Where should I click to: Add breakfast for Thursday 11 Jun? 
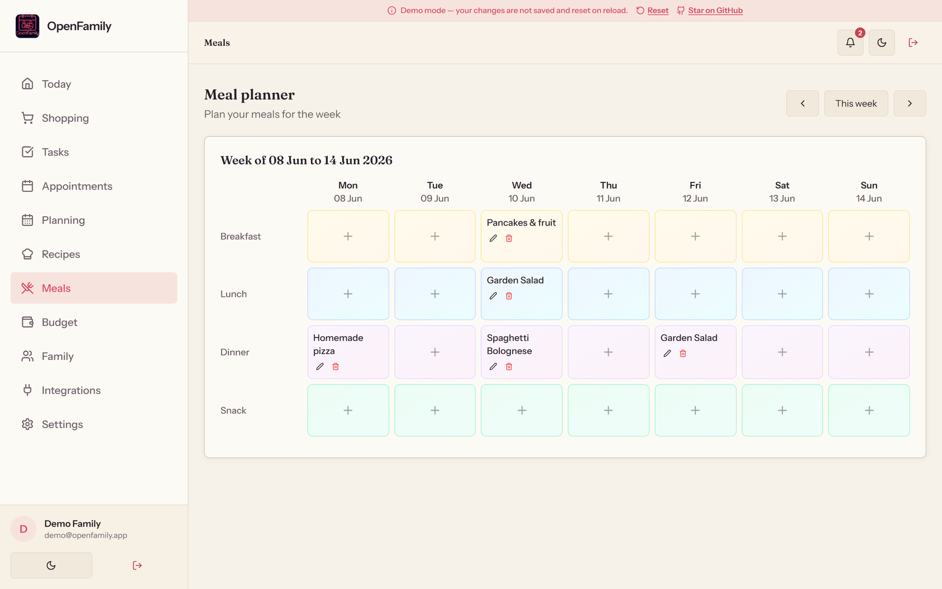click(x=609, y=236)
